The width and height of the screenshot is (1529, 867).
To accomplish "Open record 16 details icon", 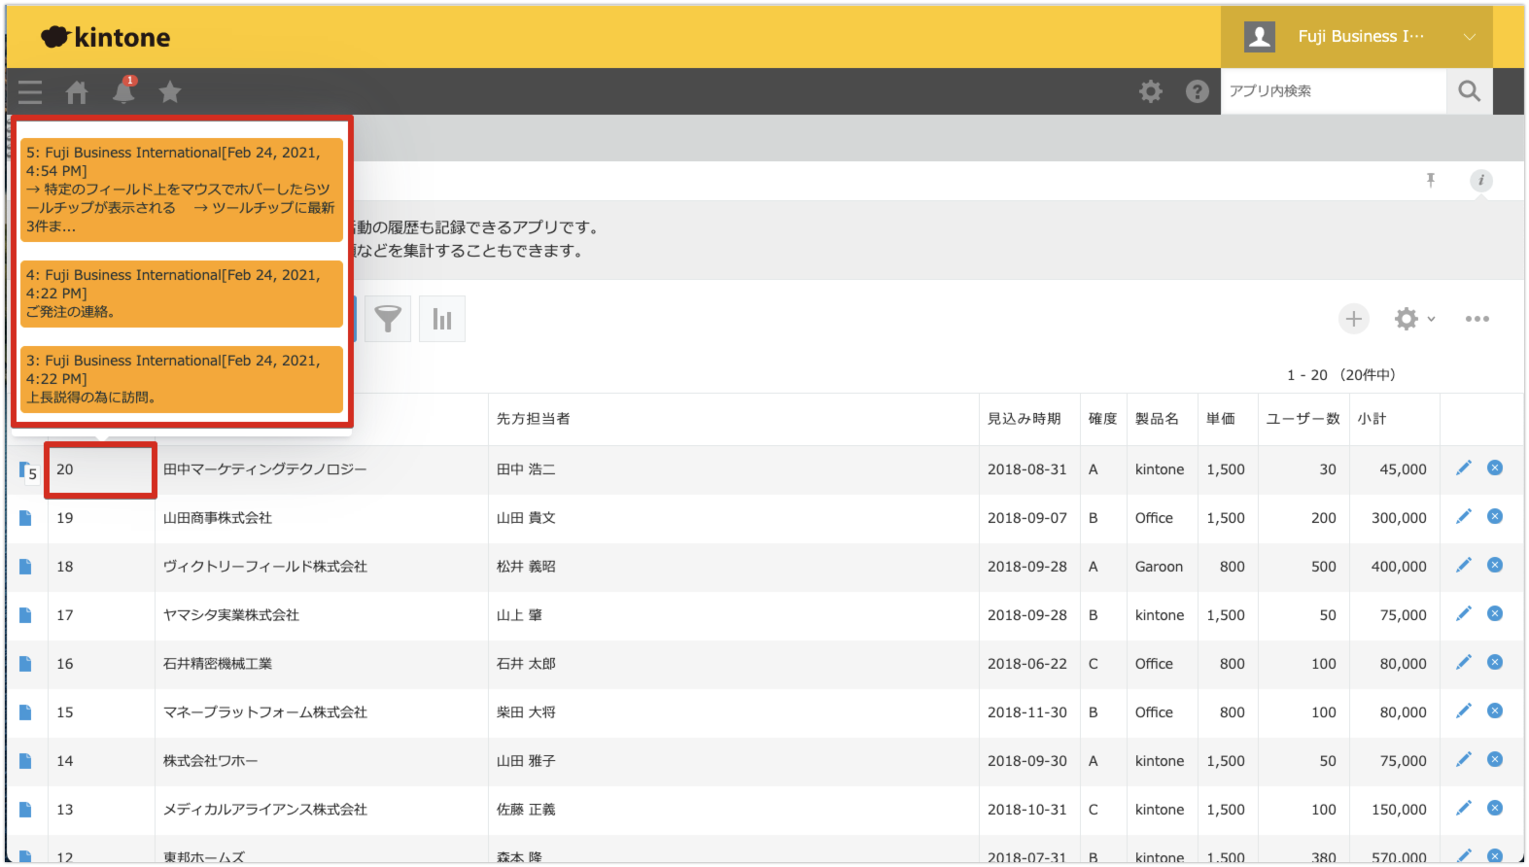I will point(25,664).
